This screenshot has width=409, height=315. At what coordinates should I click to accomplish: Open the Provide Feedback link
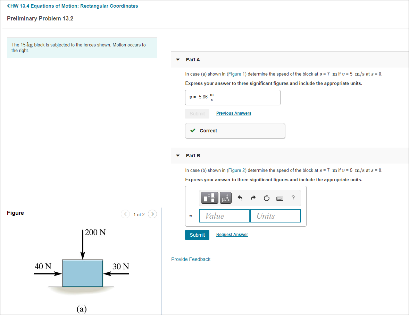(x=191, y=259)
